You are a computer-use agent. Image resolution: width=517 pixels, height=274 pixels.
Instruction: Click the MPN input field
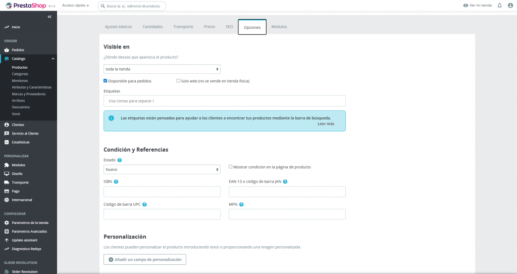(287, 214)
